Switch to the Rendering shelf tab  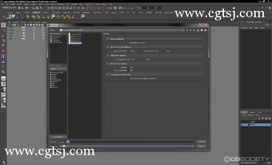86,13
